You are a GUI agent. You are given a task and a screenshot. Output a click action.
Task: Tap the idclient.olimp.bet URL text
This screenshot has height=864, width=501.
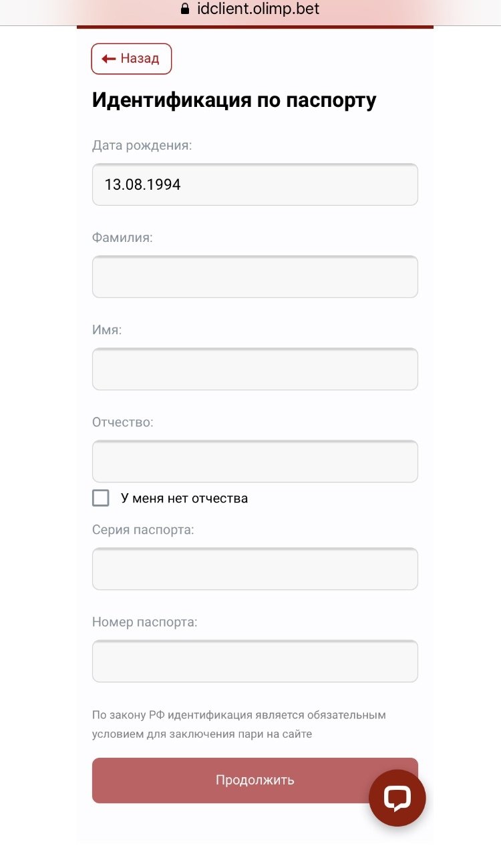[x=258, y=9]
